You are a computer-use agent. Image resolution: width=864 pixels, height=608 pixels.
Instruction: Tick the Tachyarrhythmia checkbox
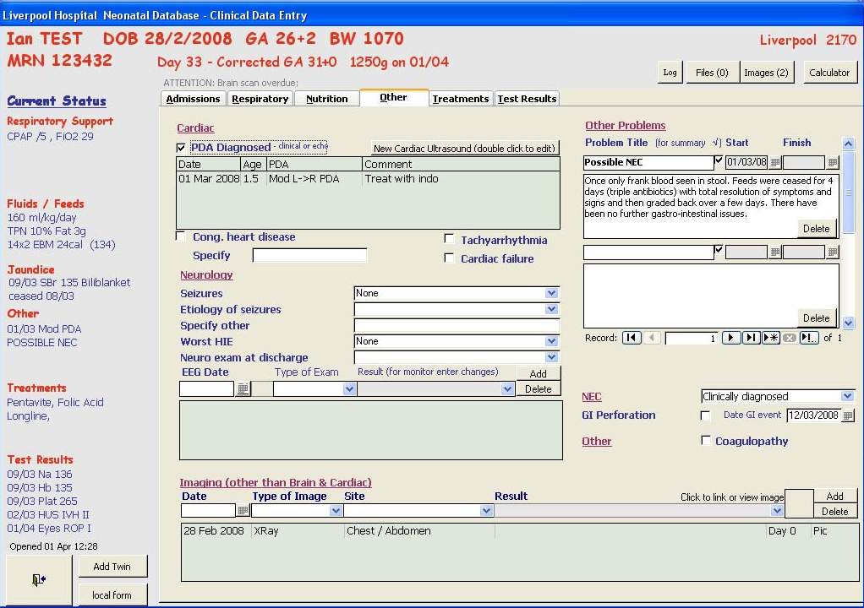pyautogui.click(x=450, y=240)
